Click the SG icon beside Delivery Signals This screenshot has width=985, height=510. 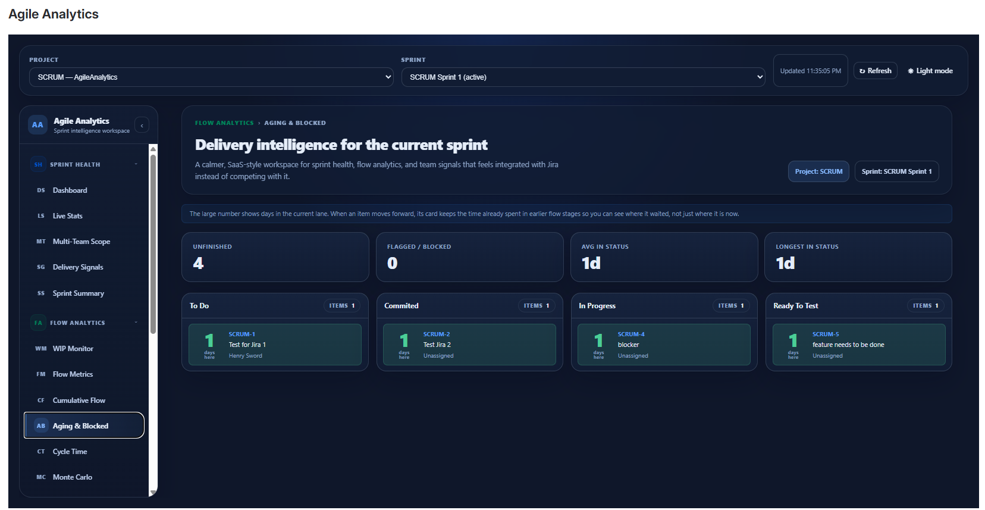pos(41,267)
